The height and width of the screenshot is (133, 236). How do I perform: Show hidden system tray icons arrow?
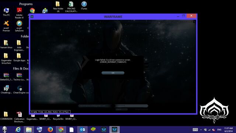click(x=201, y=130)
